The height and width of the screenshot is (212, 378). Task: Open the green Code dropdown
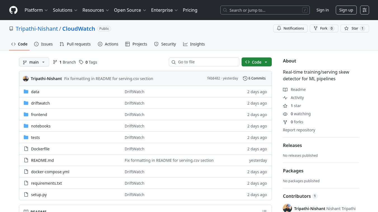click(256, 62)
